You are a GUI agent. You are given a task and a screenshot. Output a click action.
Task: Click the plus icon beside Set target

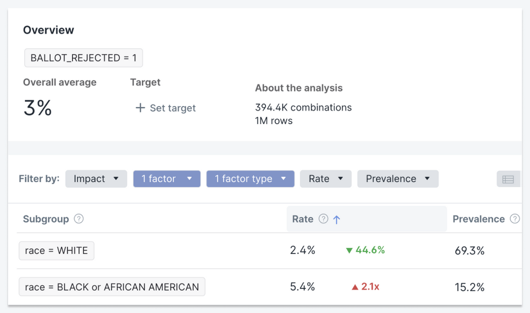tap(140, 108)
